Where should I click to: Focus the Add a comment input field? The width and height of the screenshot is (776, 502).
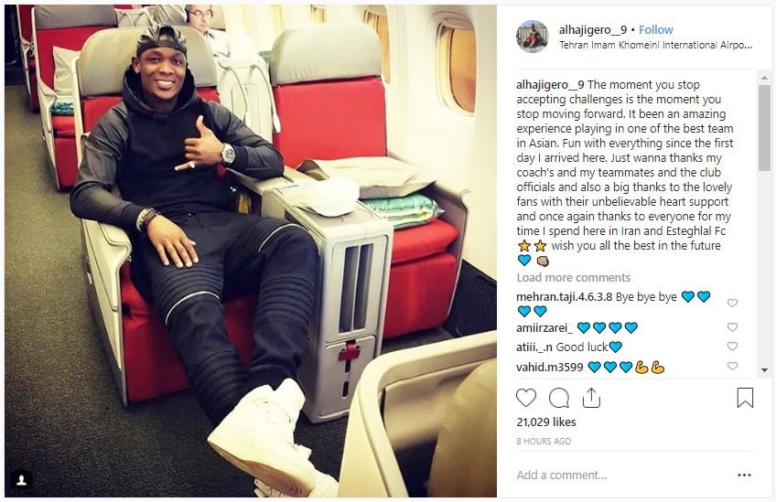tap(623, 475)
